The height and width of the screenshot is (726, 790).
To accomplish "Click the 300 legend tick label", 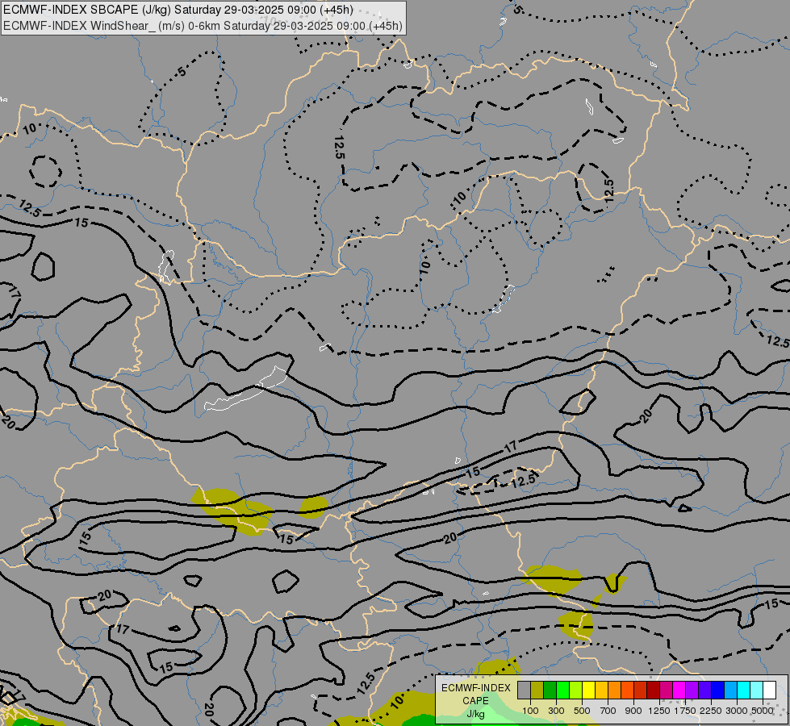I will coord(556,711).
